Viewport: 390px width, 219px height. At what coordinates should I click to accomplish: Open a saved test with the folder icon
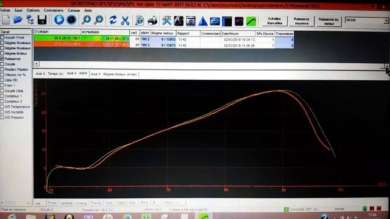18,20
